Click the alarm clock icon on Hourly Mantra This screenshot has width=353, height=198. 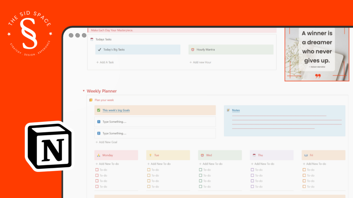point(193,50)
